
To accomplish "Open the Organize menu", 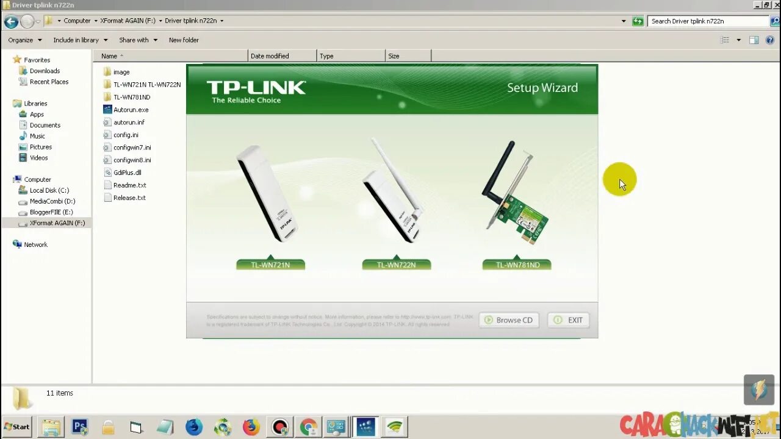I will 25,40.
